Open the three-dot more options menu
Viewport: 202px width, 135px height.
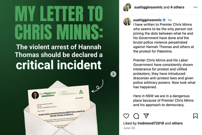[x=195, y=7]
